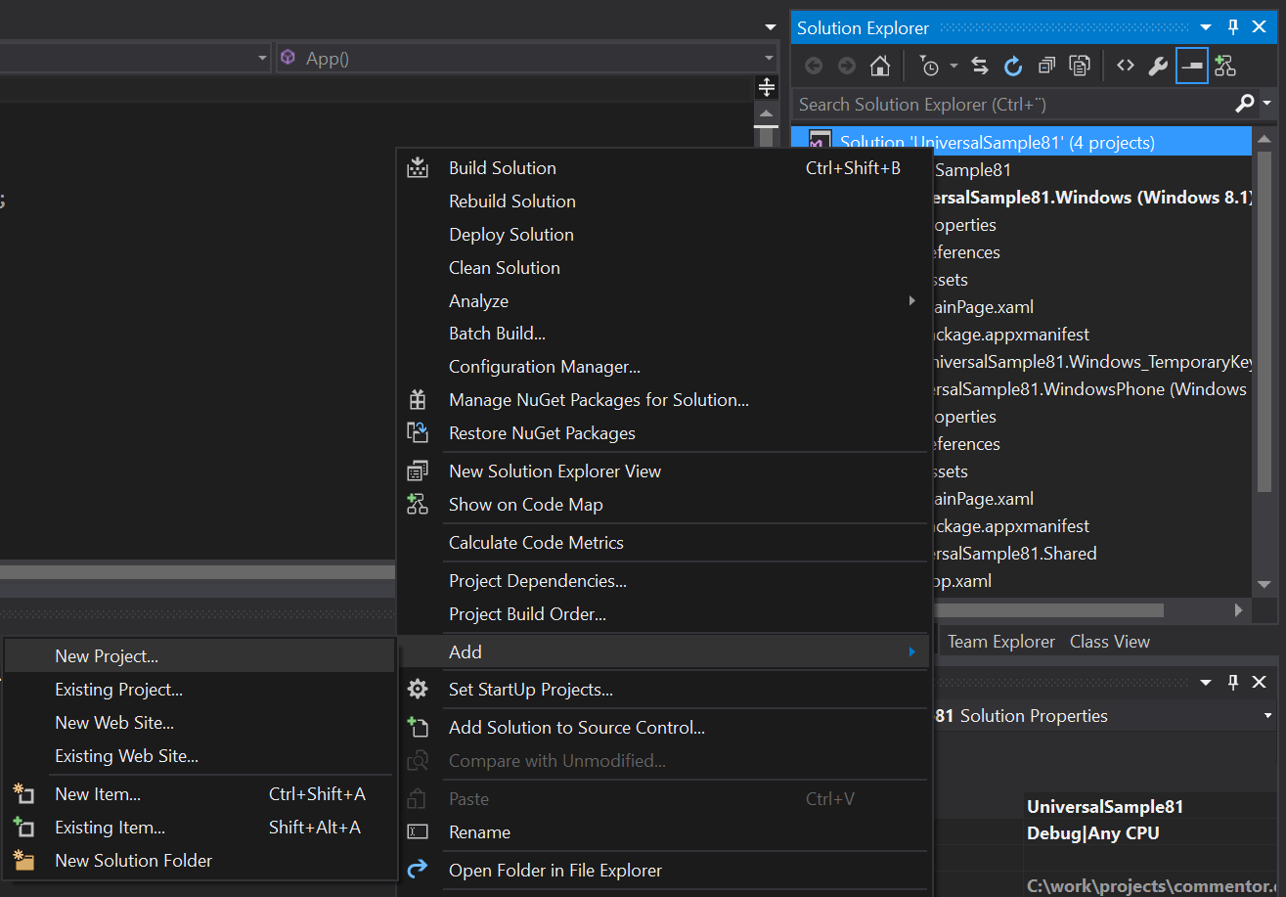Close the Solution Explorer panel
The width and height of the screenshot is (1286, 897).
point(1260,27)
